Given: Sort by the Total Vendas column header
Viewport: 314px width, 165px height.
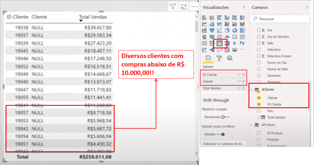Looking at the screenshot, I should click(x=93, y=17).
